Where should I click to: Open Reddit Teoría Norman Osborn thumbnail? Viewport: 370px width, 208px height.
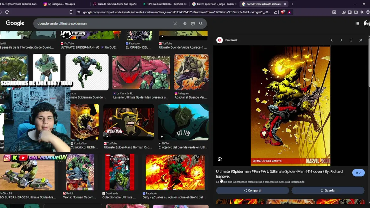80,172
